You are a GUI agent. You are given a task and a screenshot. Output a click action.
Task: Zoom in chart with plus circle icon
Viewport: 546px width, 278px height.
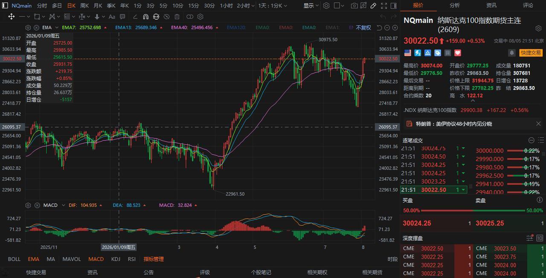(395, 27)
